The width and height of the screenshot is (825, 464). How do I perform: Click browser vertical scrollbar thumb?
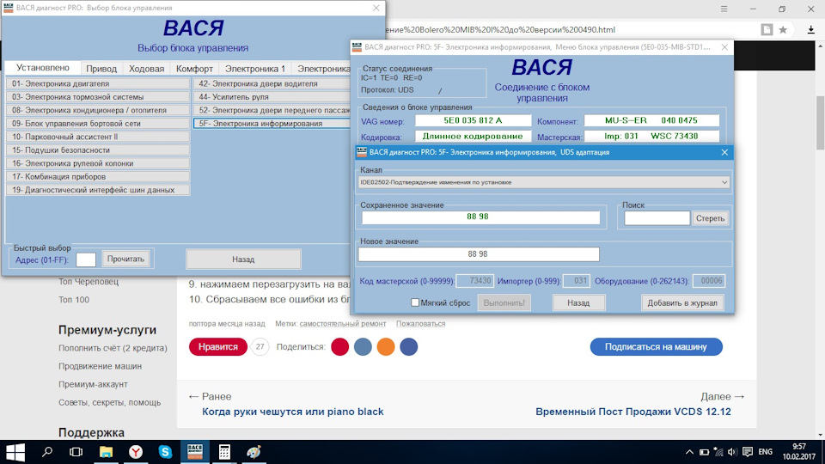820,123
